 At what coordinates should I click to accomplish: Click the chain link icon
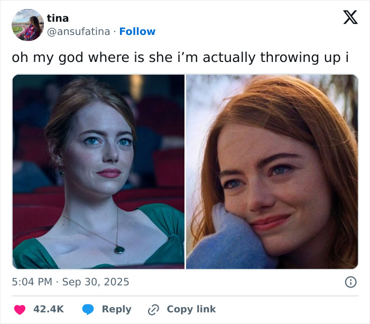[154, 309]
